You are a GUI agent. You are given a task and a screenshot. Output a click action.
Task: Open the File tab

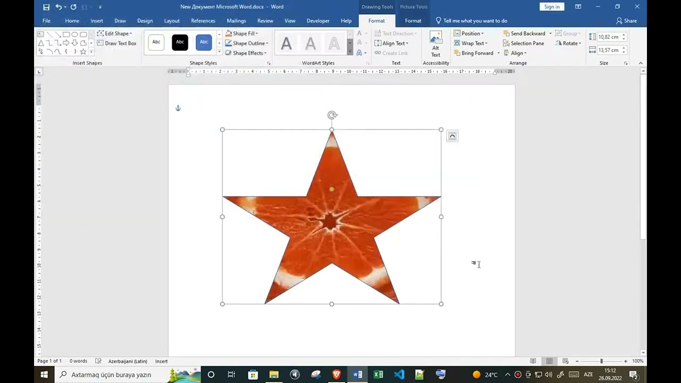(x=46, y=21)
